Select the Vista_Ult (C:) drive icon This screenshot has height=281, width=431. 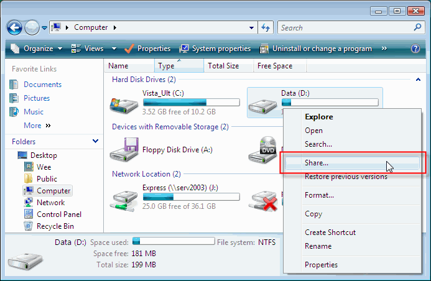(124, 105)
